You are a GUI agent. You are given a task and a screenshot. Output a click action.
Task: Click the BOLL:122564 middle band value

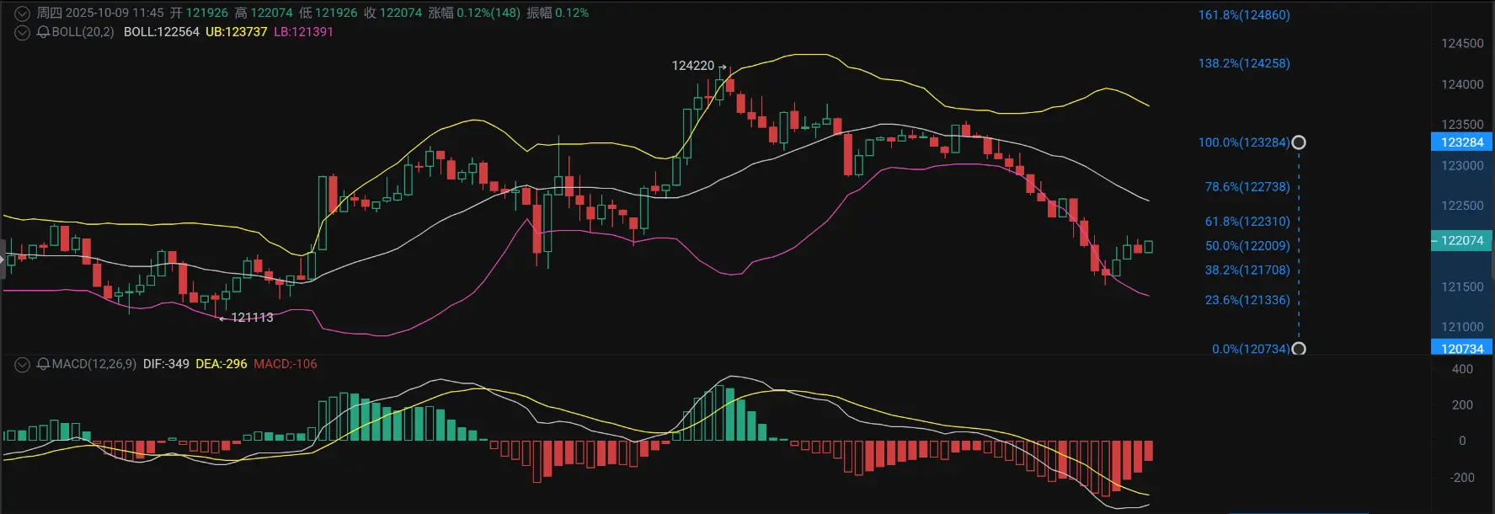[161, 32]
